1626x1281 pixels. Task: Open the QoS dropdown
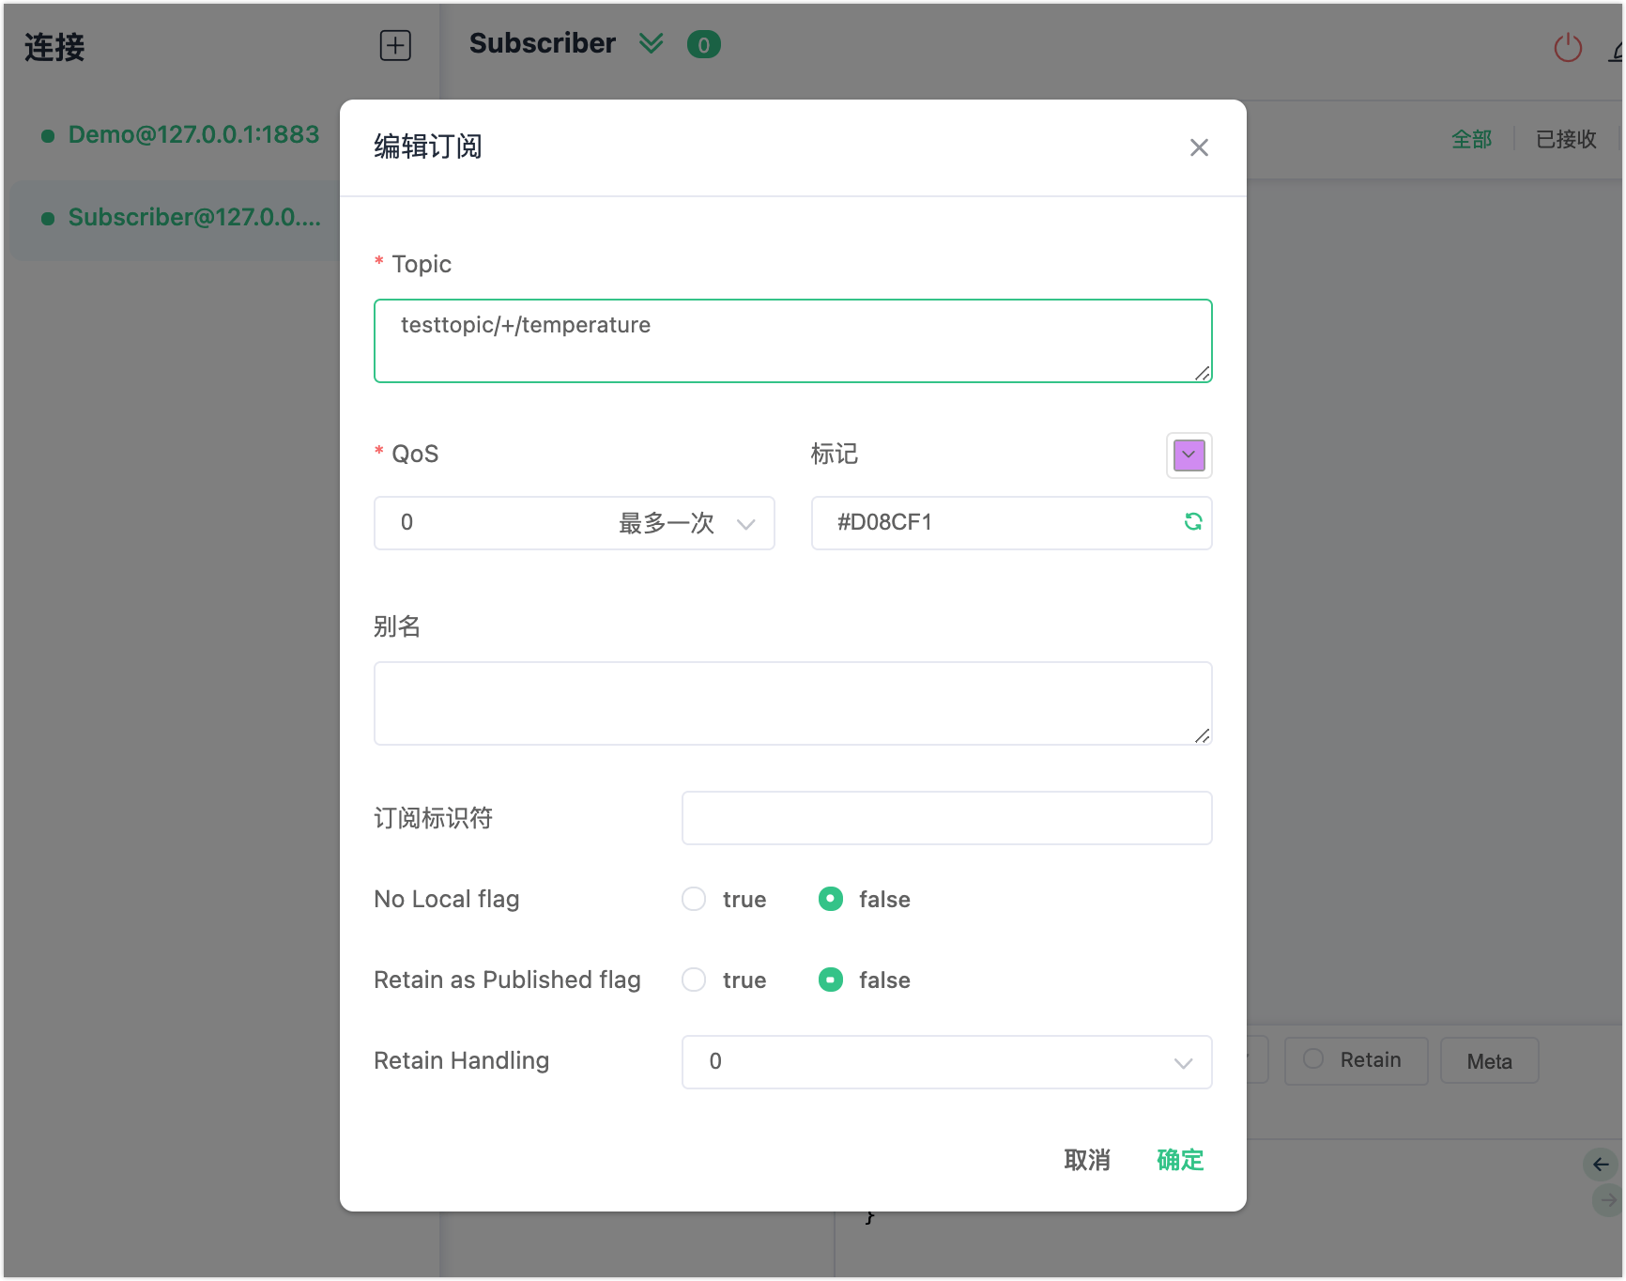click(x=574, y=523)
